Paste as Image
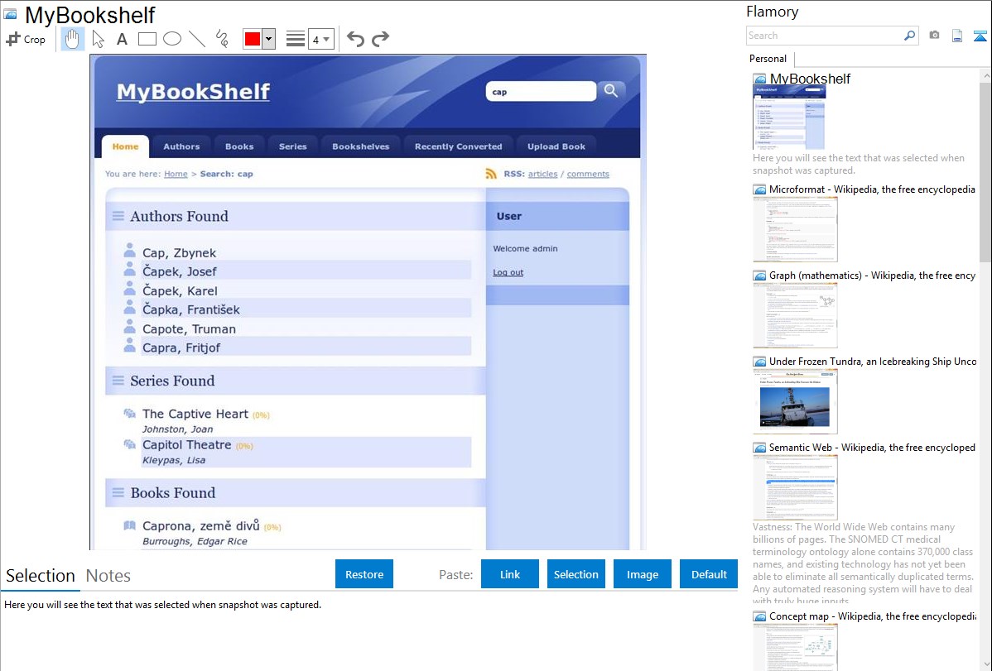Screen dimensions: 992x671 click(642, 574)
